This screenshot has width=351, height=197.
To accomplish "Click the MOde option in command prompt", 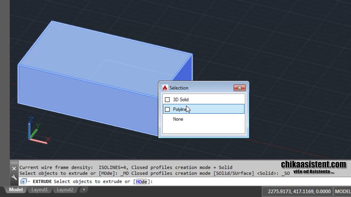I will [141, 182].
